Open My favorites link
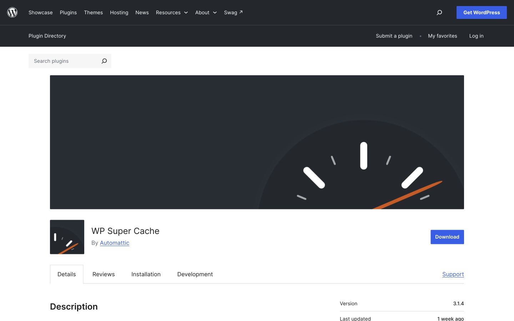Screen dimensions: 514x321 pos(443,36)
